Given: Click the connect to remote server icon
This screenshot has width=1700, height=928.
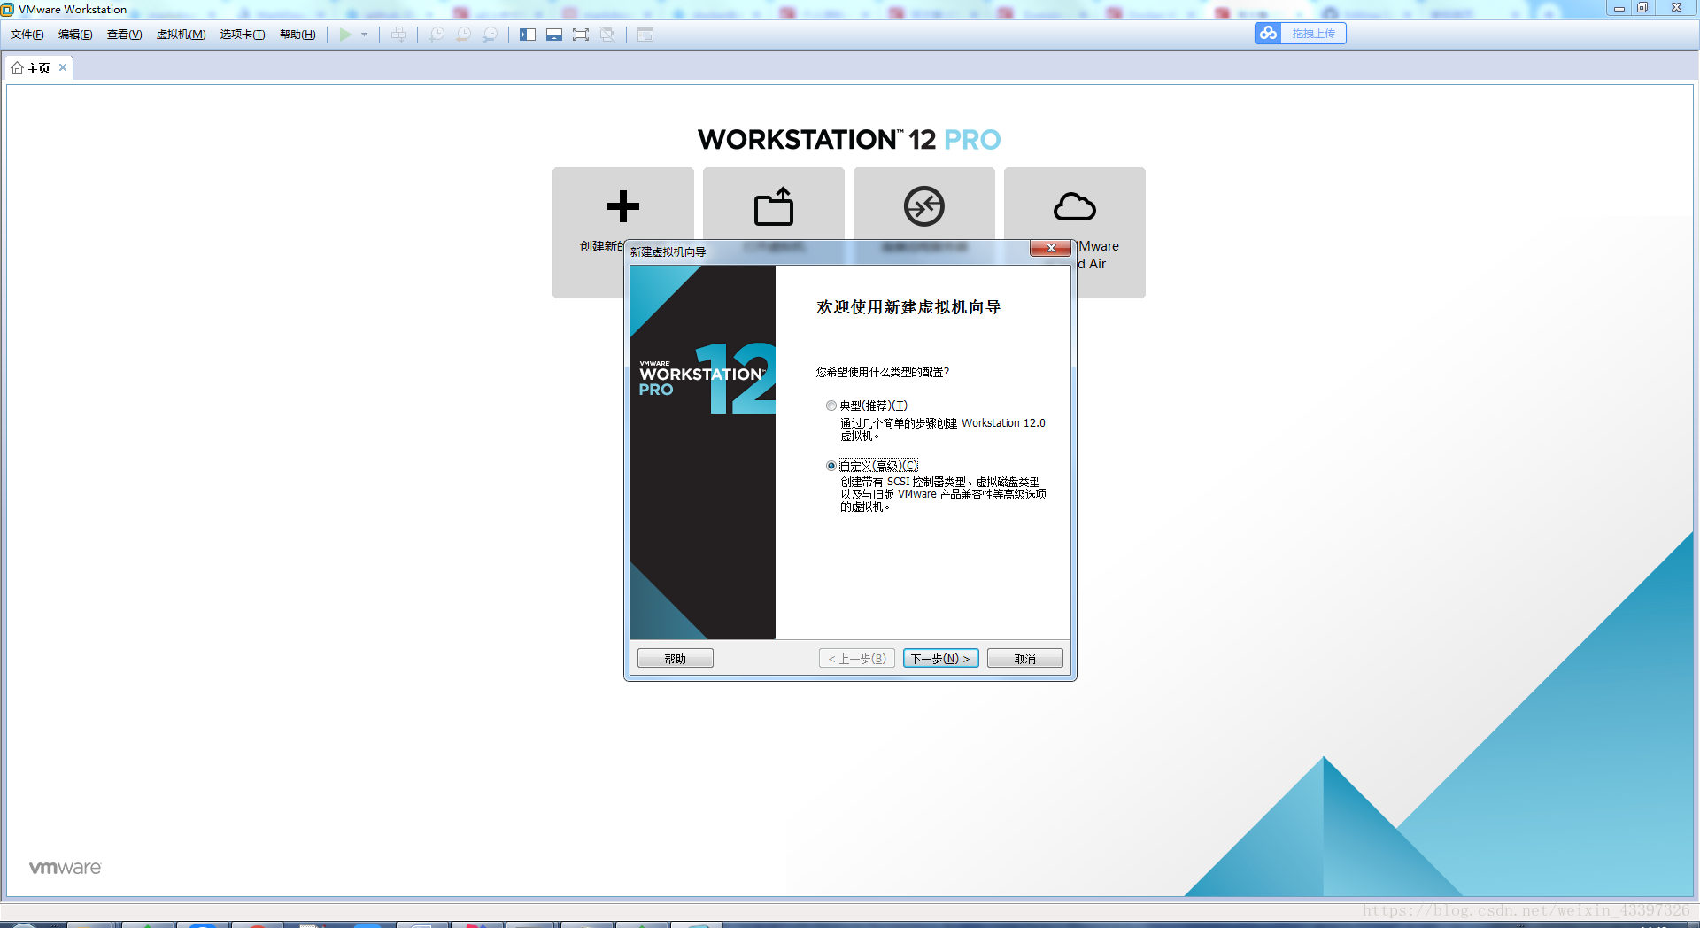Looking at the screenshot, I should [x=924, y=206].
